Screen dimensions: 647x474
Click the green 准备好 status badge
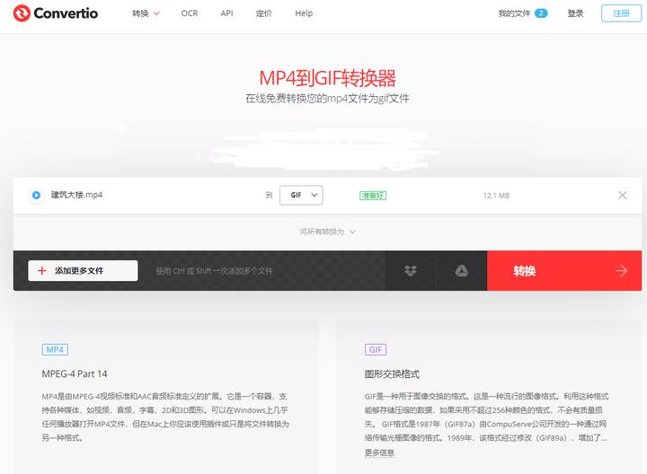coord(373,196)
